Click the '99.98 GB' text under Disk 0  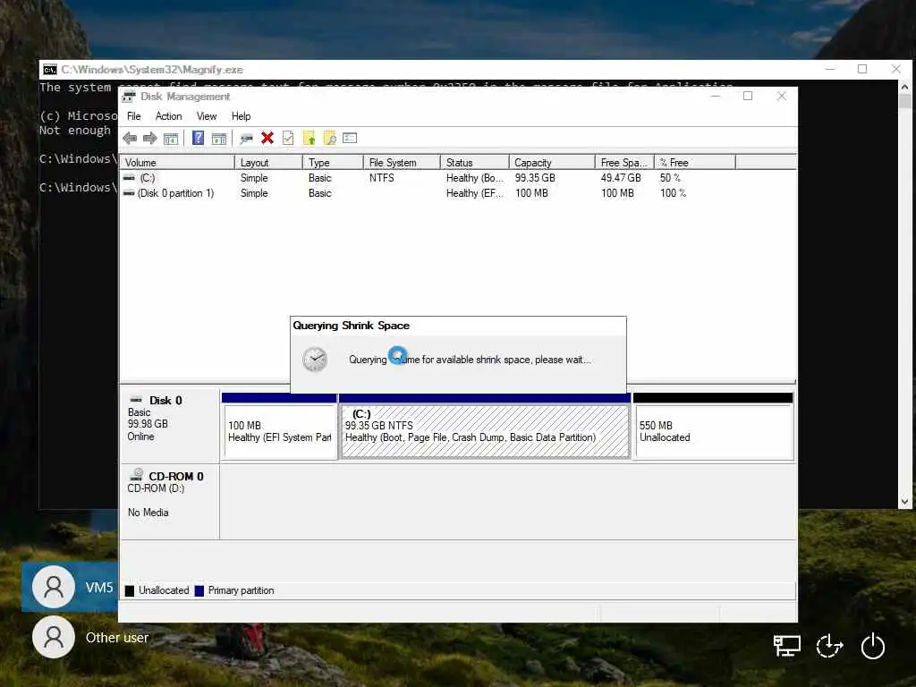tap(148, 423)
